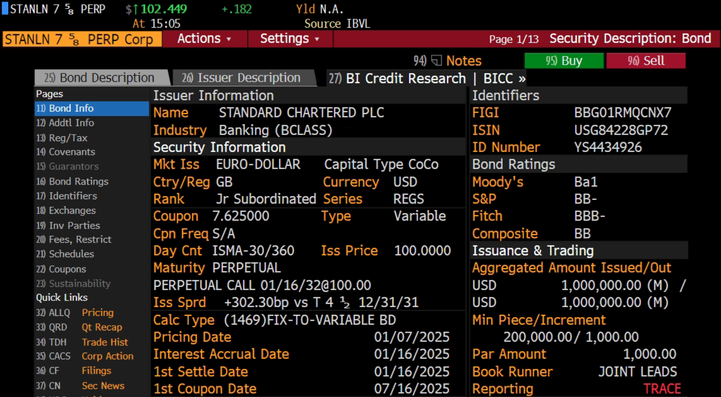Open the Sustainability page
The height and width of the screenshot is (397, 721).
coord(73,283)
